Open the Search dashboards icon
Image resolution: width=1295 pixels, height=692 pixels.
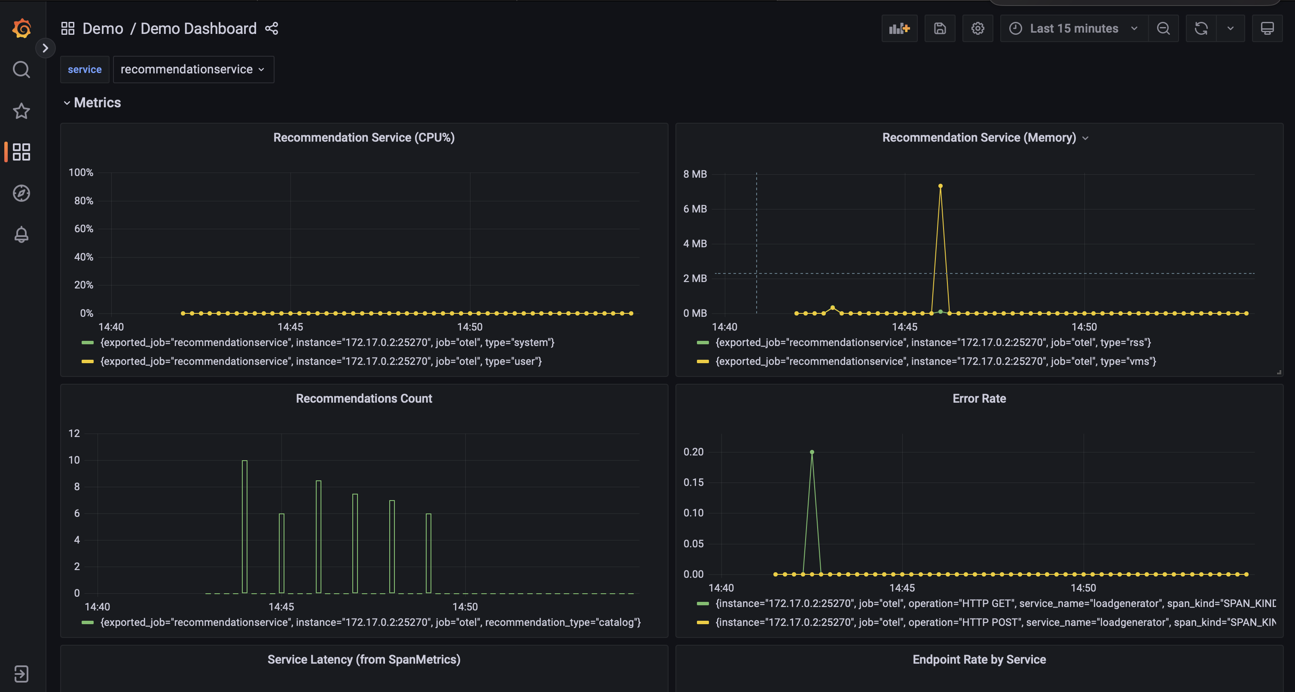click(x=21, y=70)
